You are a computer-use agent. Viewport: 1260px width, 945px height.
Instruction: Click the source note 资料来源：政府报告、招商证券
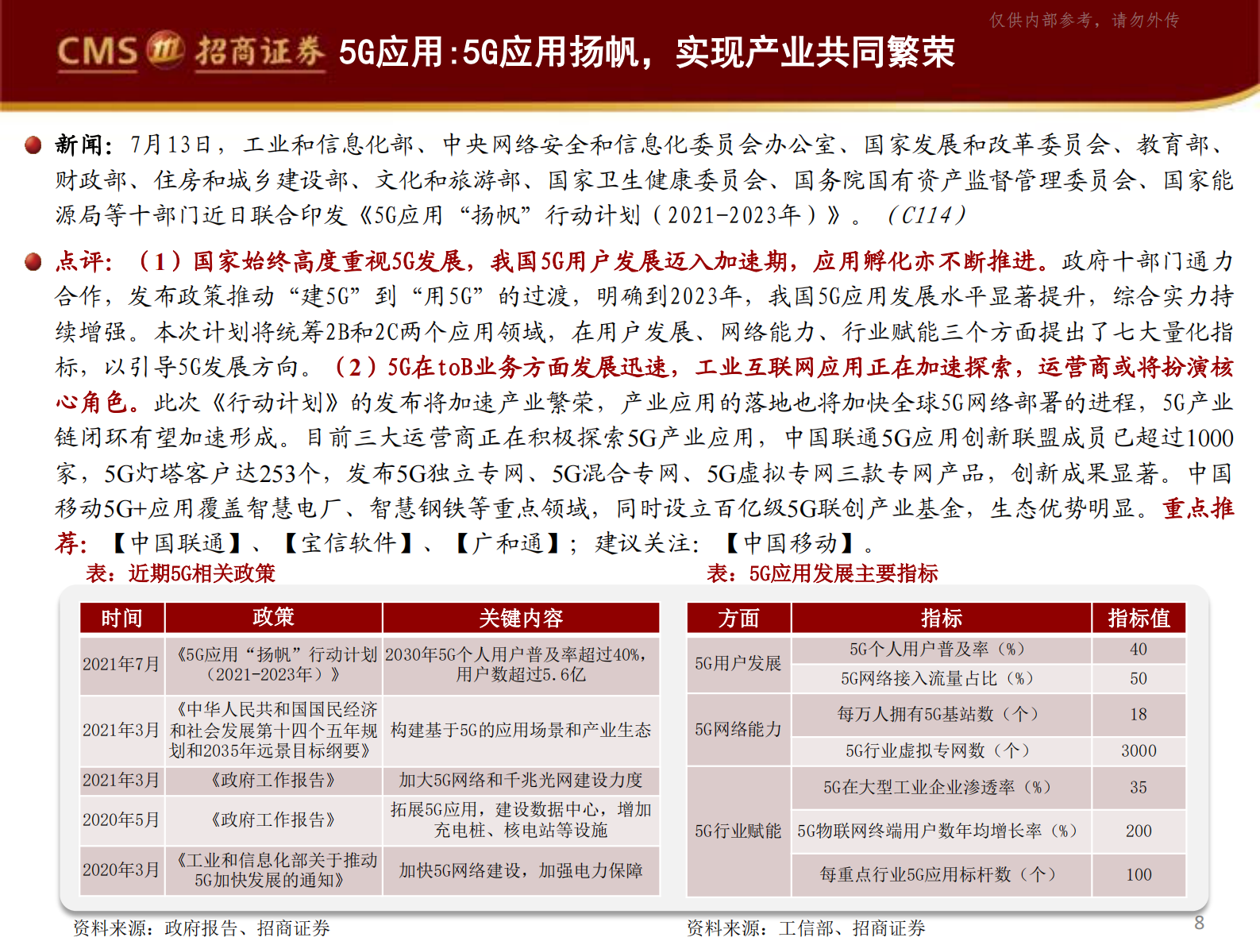pos(202,928)
